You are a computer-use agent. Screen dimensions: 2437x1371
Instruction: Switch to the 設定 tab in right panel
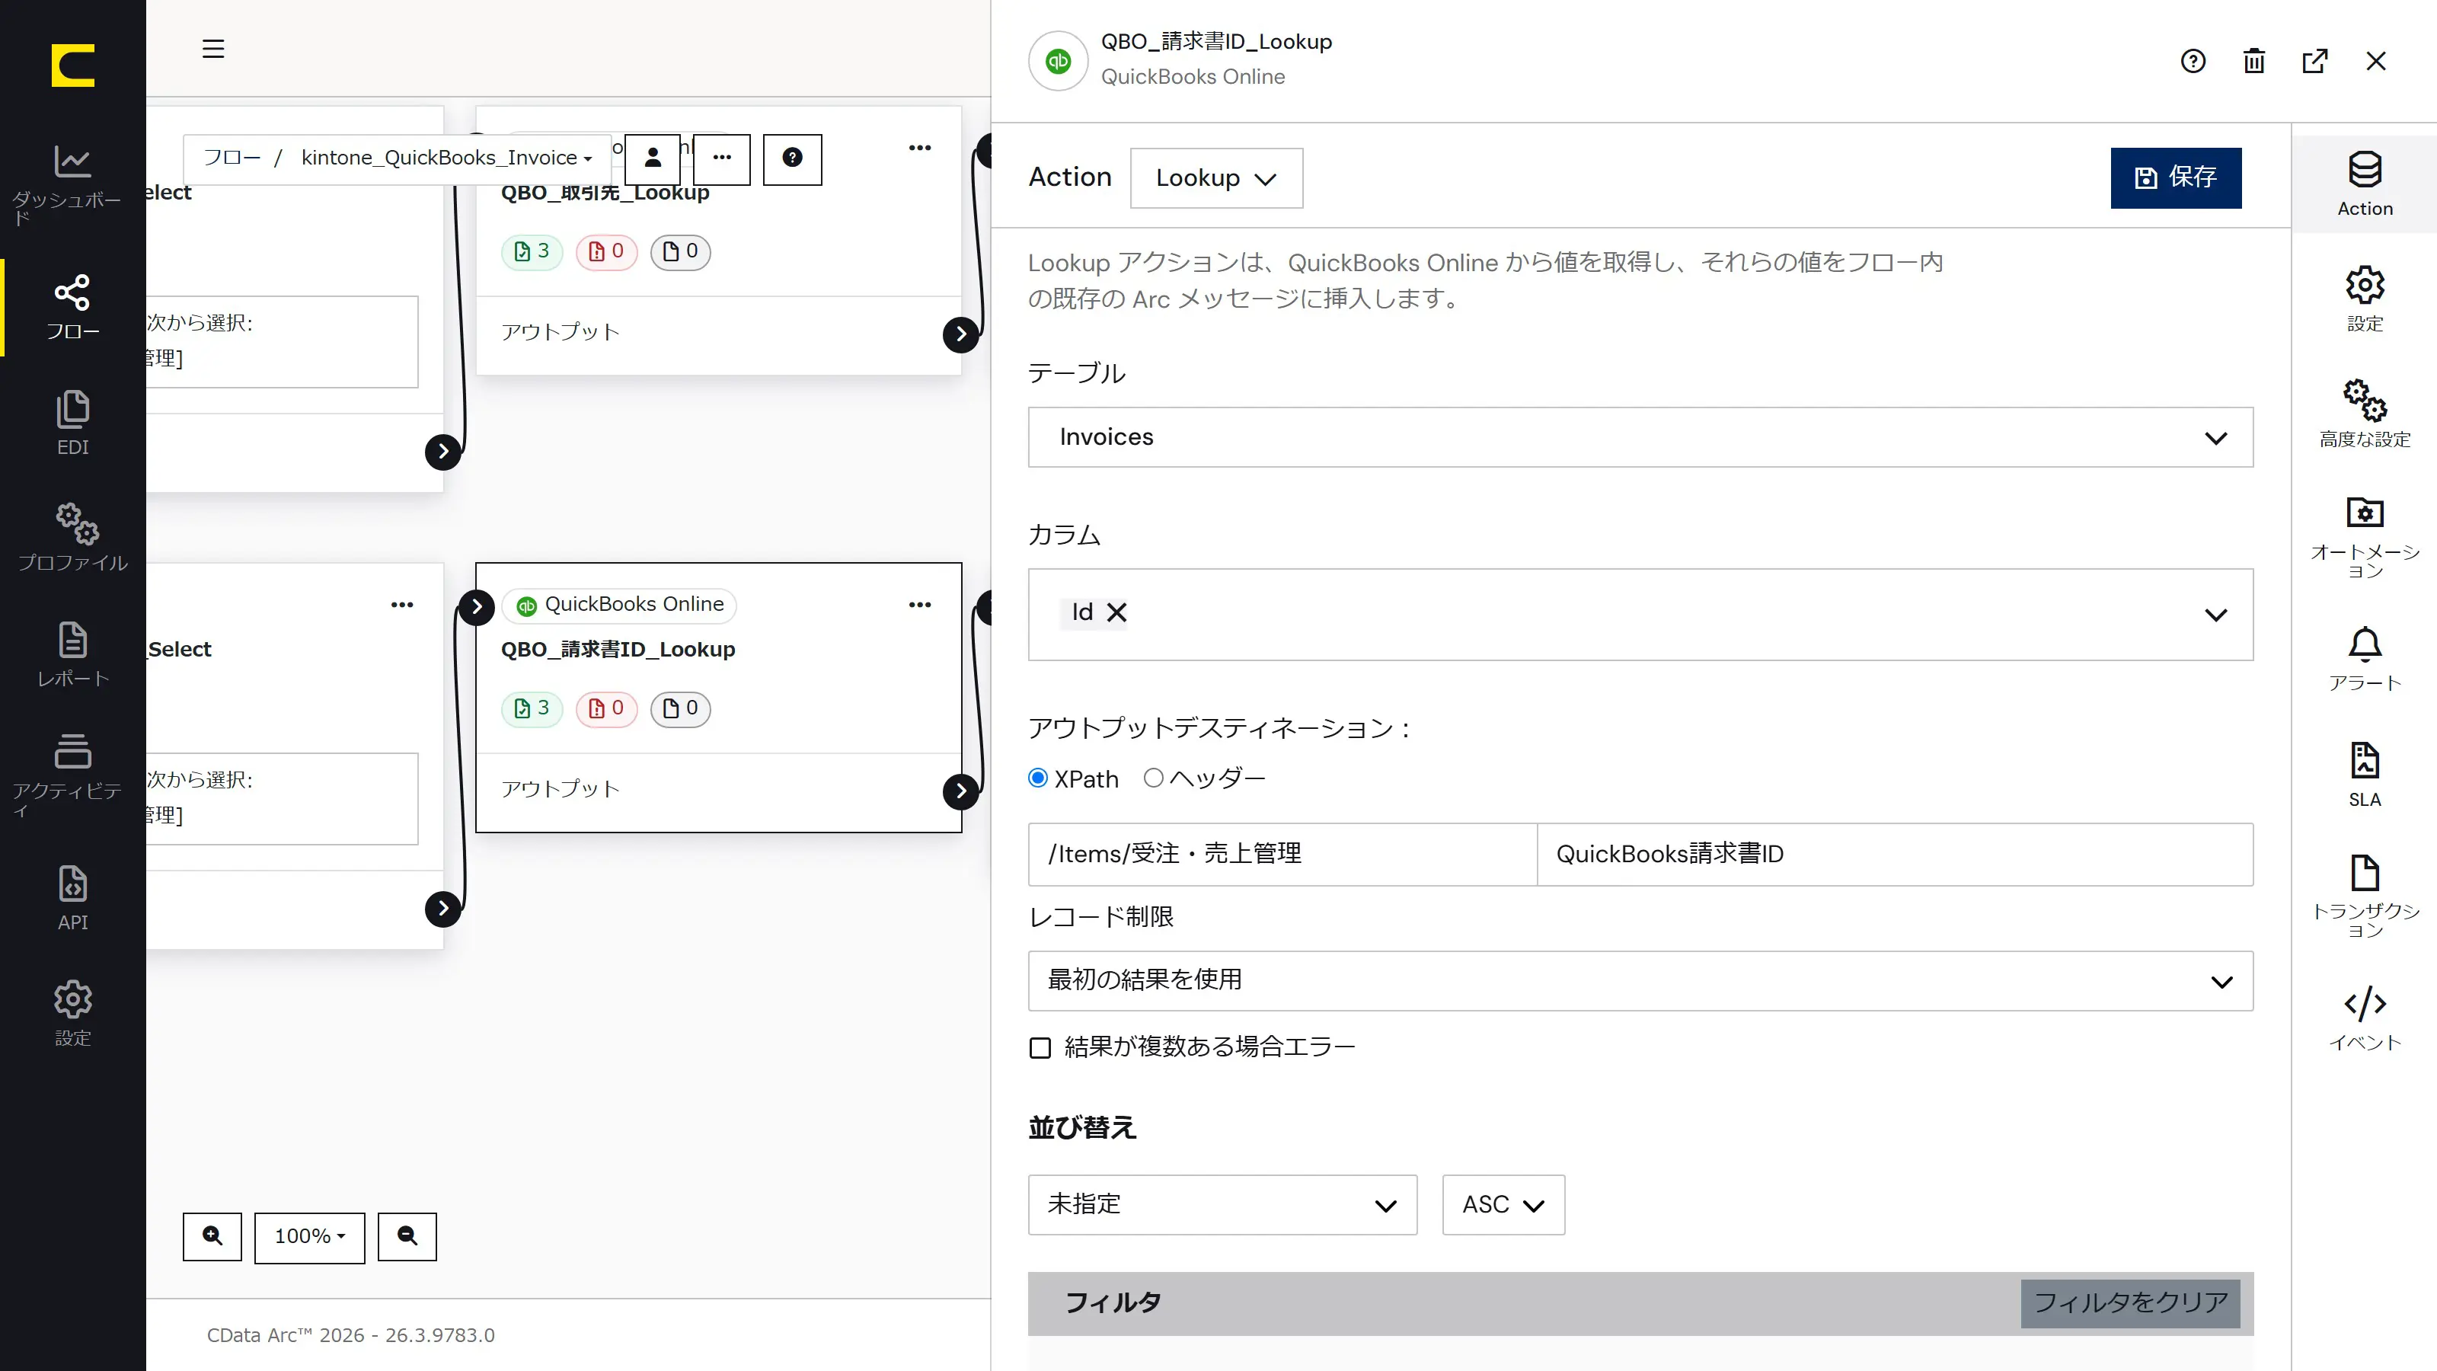(x=2364, y=299)
